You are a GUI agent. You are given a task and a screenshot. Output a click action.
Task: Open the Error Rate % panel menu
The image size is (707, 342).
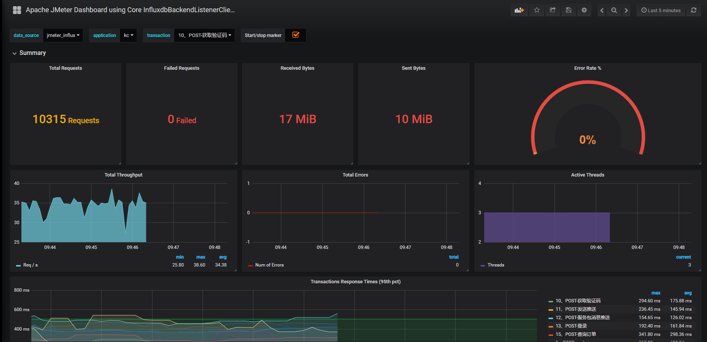588,68
